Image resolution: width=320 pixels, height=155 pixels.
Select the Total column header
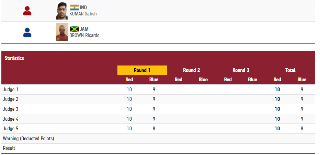point(290,70)
